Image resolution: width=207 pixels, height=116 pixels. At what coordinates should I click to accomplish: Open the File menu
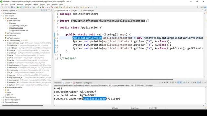(x=2, y=5)
